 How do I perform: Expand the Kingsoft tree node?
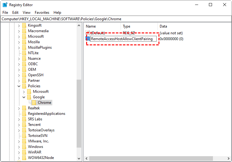pyautogui.click(x=19, y=25)
